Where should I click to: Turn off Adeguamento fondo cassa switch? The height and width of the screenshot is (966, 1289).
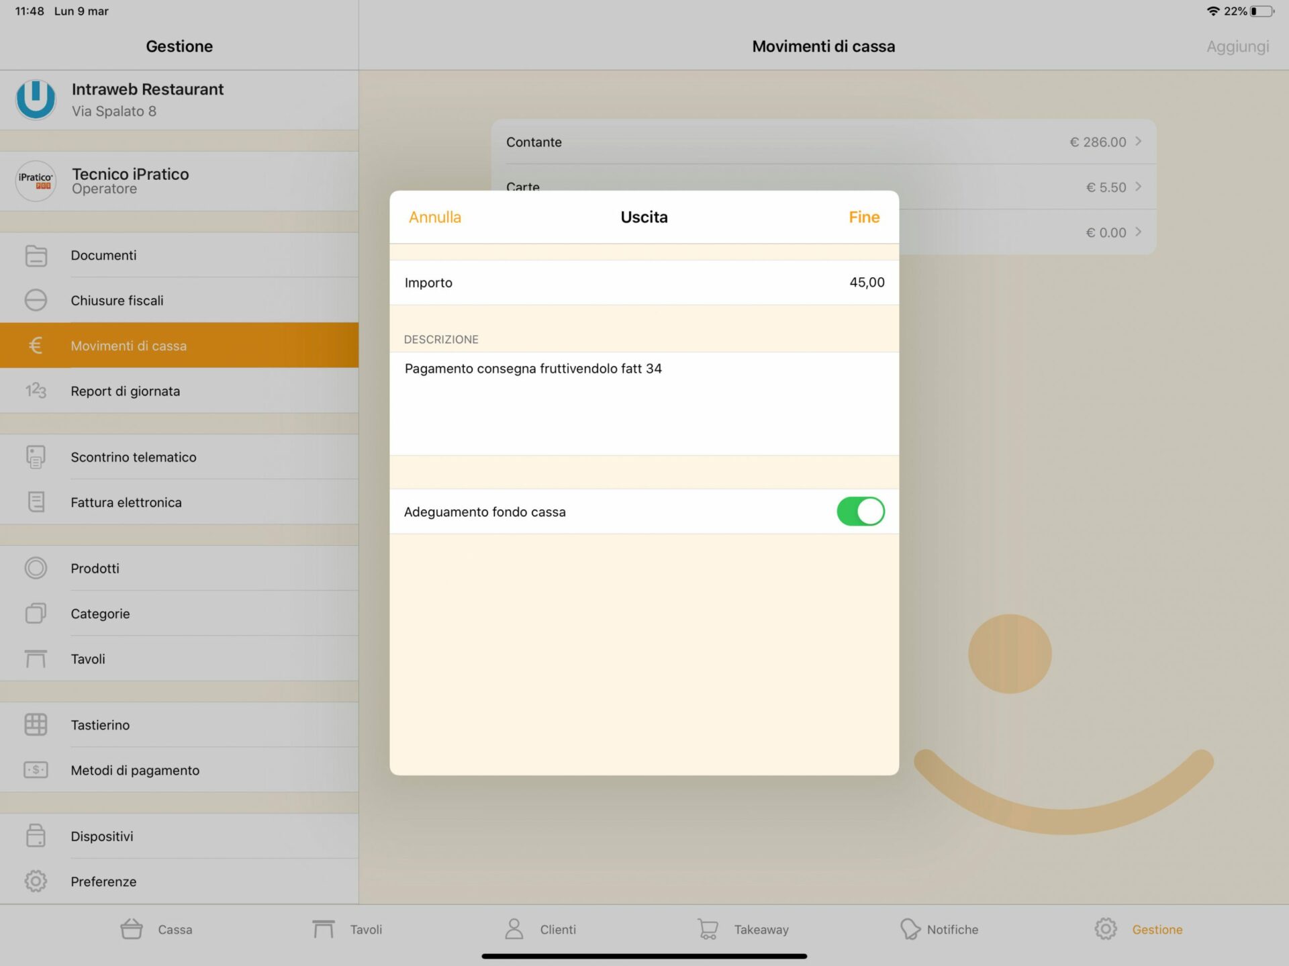[860, 512]
